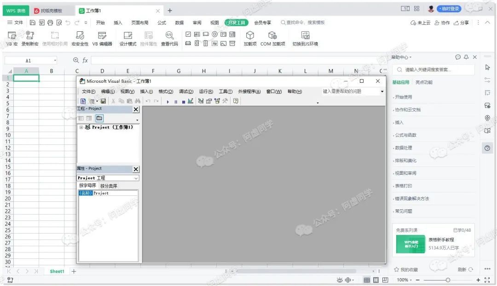Click the zoom in plus button
This screenshot has width=497, height=286.
coord(478,280)
